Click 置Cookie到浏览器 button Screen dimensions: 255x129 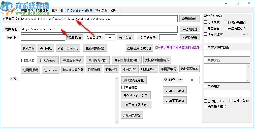pos(136,95)
